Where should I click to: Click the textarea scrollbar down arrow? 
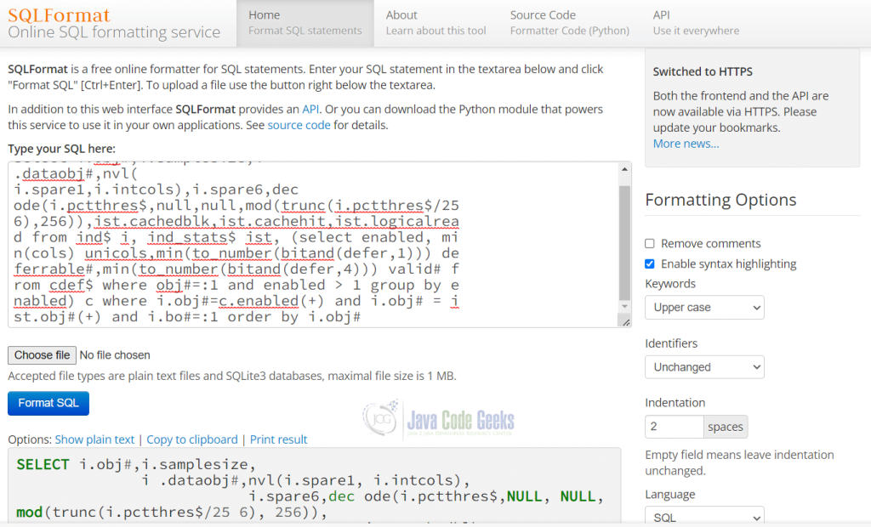[624, 307]
